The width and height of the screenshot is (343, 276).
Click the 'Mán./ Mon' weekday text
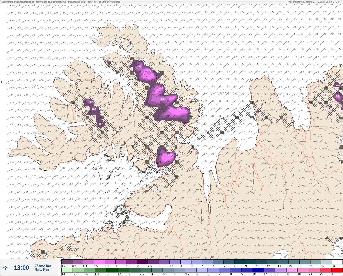click(x=42, y=270)
